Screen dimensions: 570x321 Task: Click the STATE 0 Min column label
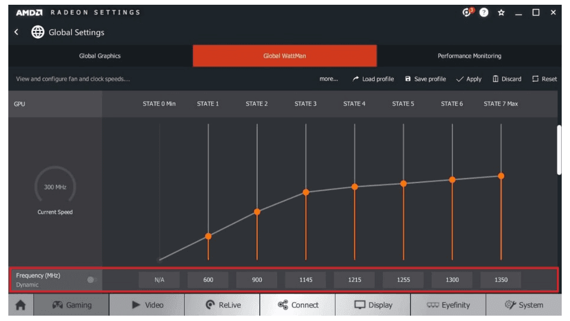(159, 103)
